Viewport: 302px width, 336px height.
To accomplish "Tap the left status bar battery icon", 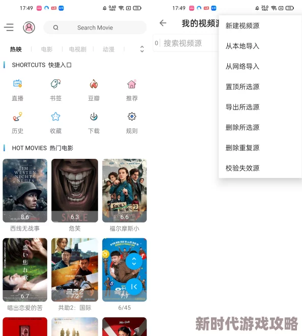I will [137, 8].
